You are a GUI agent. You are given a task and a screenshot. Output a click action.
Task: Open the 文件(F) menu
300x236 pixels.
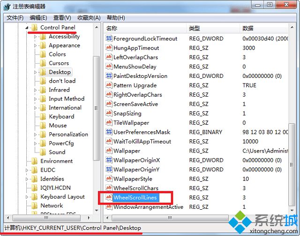point(15,18)
